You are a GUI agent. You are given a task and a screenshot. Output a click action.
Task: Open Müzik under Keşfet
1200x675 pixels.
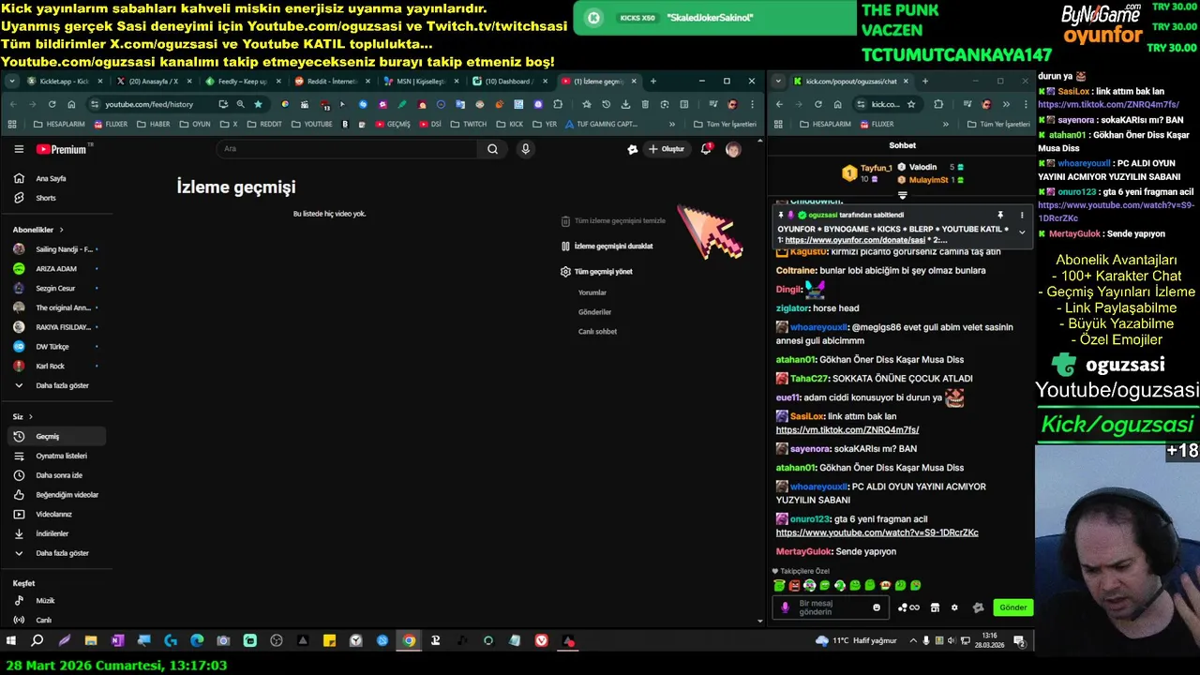(56, 600)
